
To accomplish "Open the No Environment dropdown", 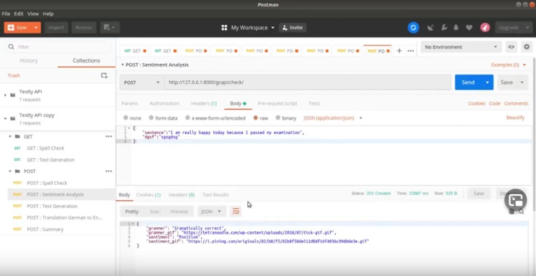I will coord(461,47).
